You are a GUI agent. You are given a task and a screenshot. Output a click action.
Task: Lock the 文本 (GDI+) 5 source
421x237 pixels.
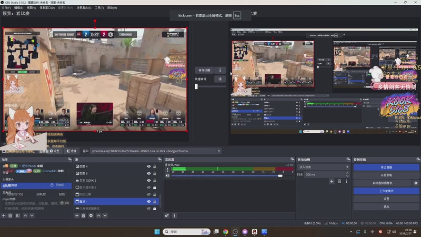pos(155,180)
